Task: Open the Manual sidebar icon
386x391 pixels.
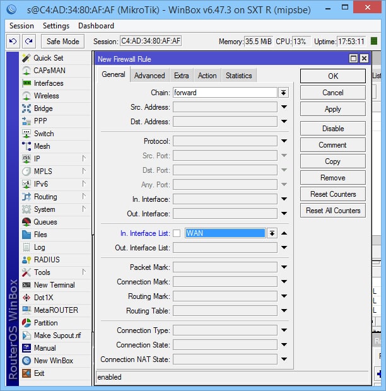Action: (x=26, y=348)
